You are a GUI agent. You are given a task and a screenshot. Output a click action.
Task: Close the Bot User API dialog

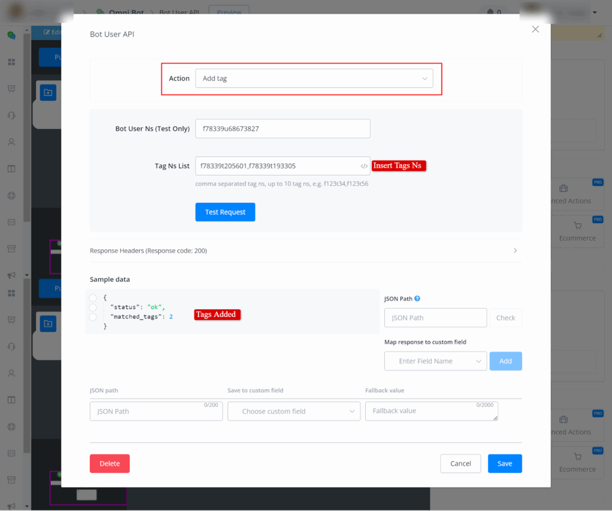tap(535, 29)
